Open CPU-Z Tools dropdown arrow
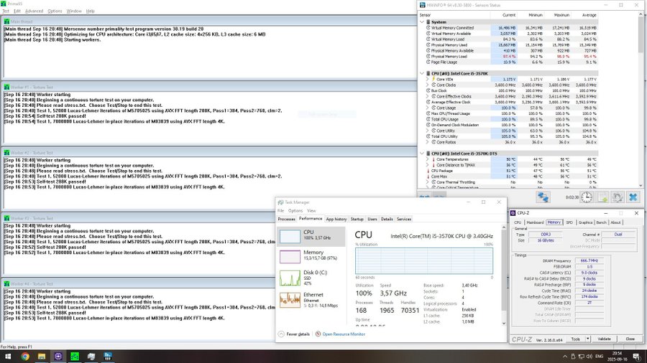 pos(587,339)
